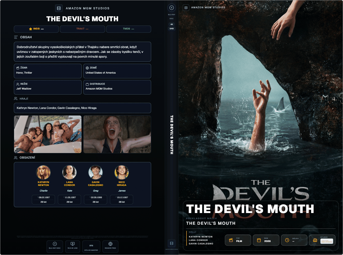Click Nico Hiraga's cast portrait
This screenshot has width=343, height=255.
(x=122, y=172)
